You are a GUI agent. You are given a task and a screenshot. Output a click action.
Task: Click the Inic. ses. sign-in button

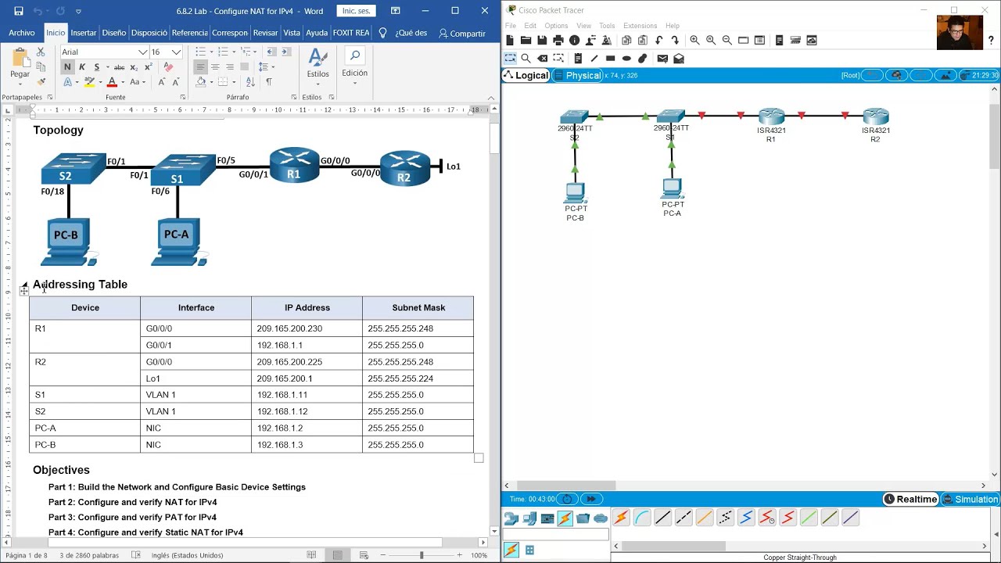pos(356,11)
